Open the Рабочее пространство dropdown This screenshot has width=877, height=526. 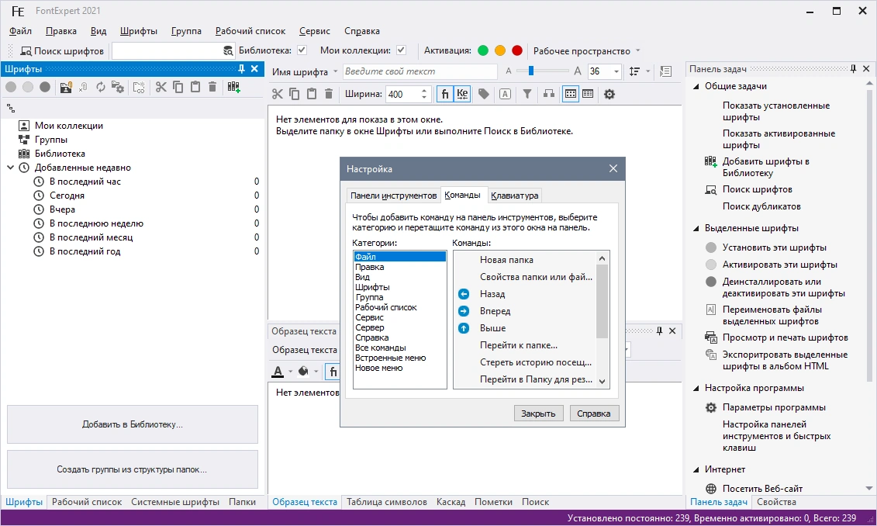click(587, 51)
